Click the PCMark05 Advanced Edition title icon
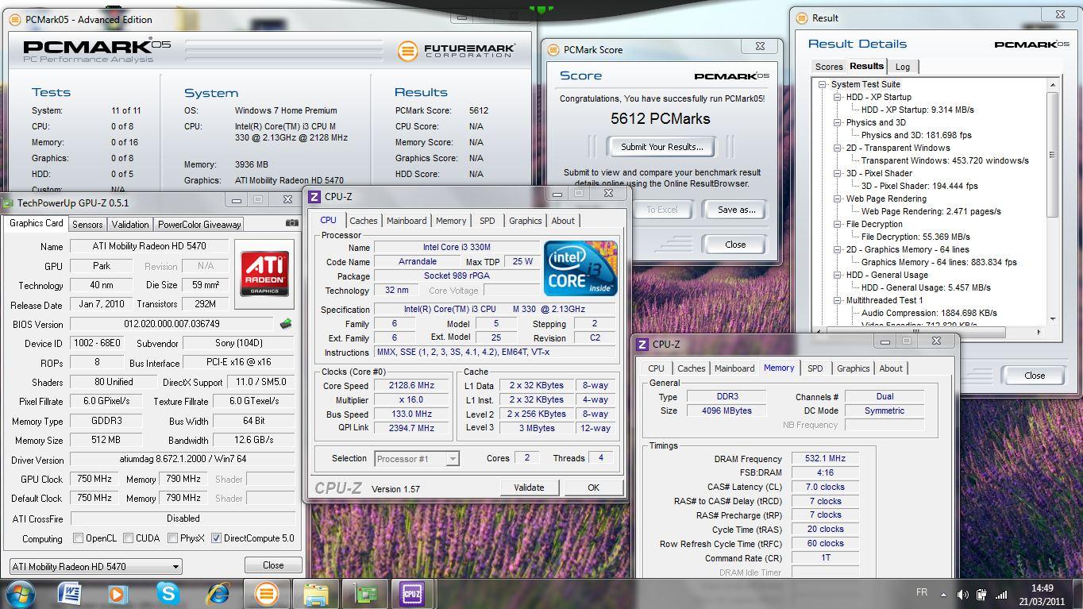 pos(15,20)
